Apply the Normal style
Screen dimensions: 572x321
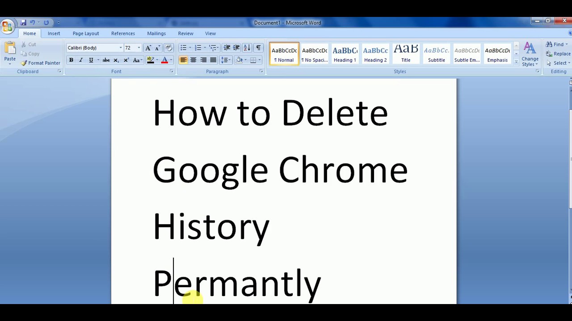[284, 54]
